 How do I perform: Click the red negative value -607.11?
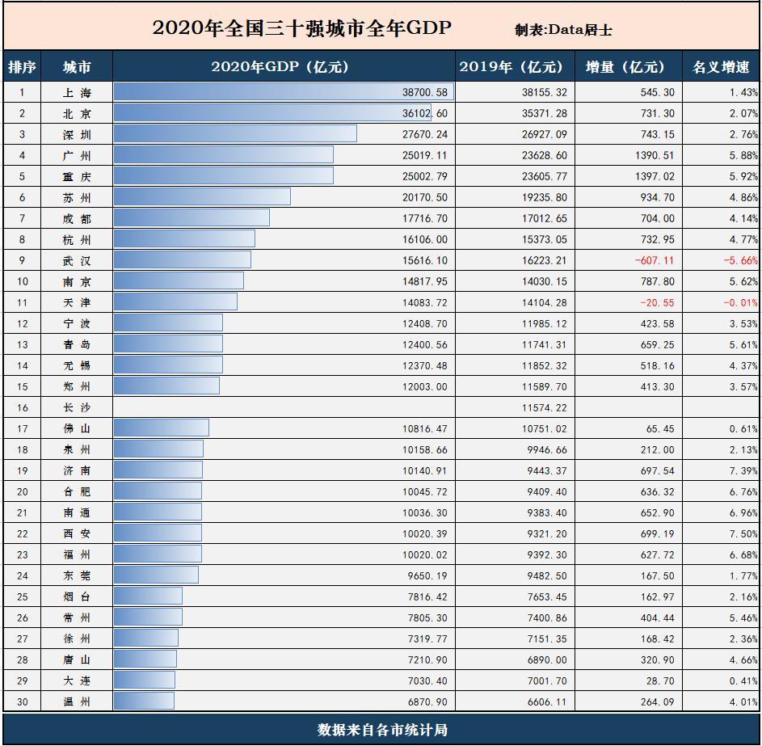pos(654,260)
